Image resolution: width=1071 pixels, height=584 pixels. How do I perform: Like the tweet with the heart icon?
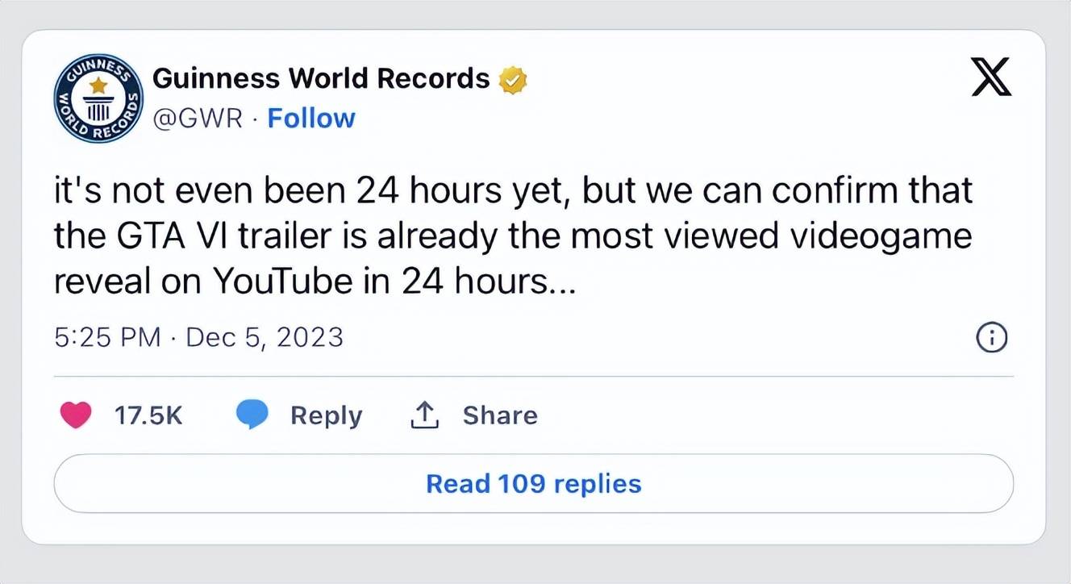[x=76, y=415]
